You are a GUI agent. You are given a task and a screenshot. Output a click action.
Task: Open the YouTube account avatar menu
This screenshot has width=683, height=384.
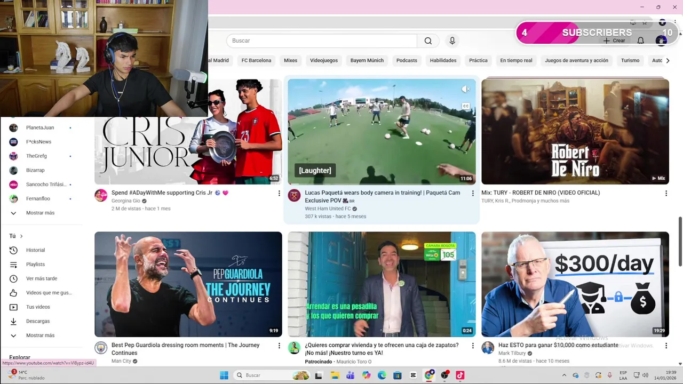[x=662, y=41]
